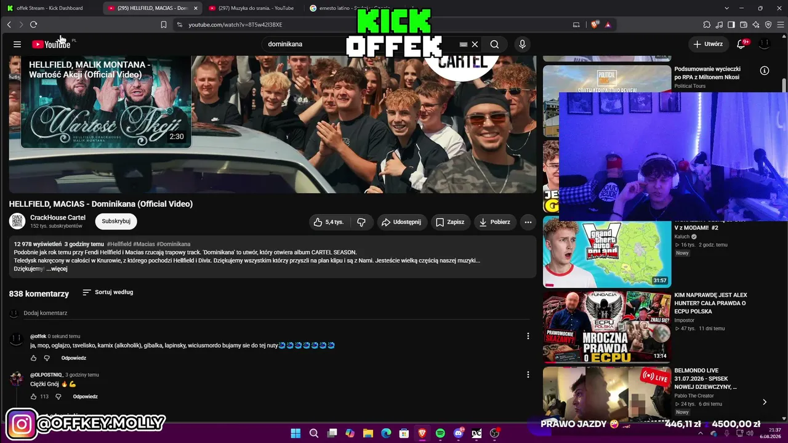Open the browser main menu

point(781,25)
